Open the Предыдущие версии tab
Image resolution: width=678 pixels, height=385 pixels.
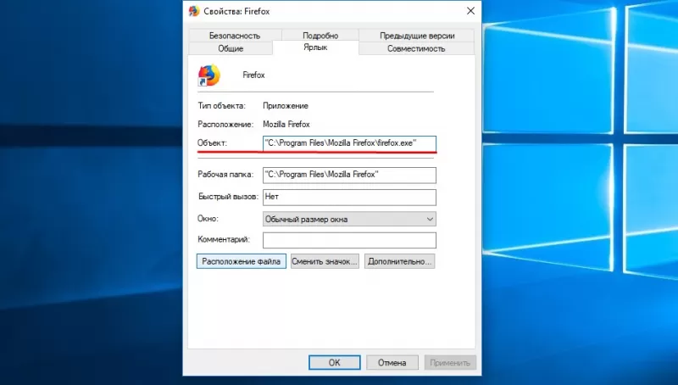(417, 36)
